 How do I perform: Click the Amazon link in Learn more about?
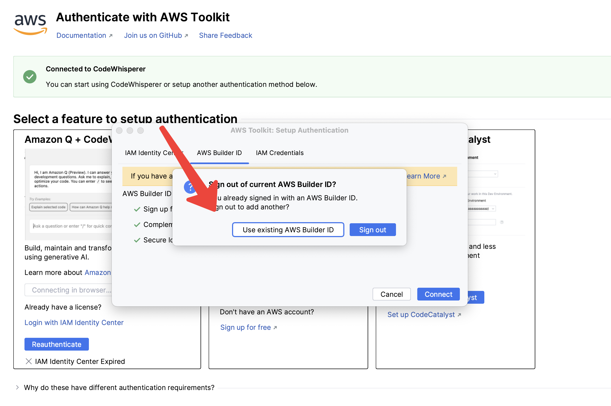pos(98,273)
